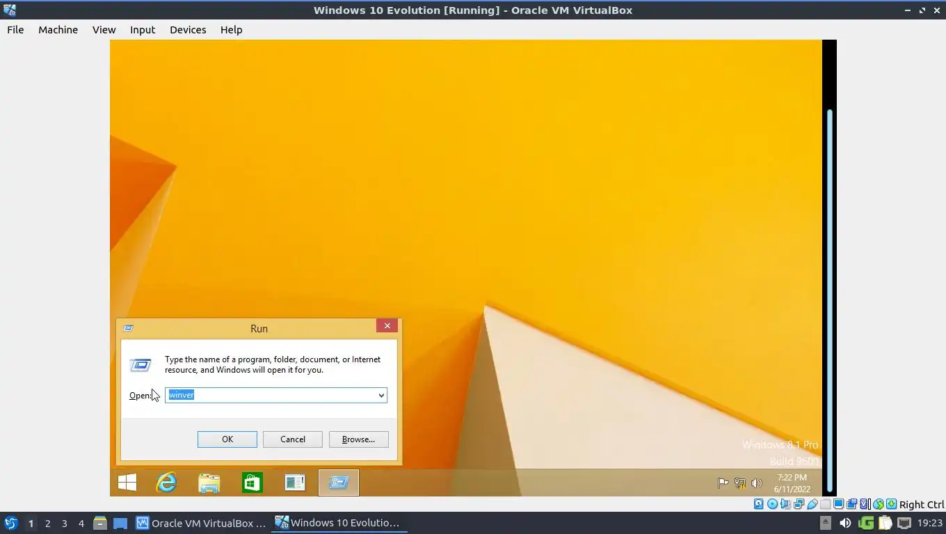Image resolution: width=946 pixels, height=534 pixels.
Task: Switch to host workspace 1
Action: point(31,524)
